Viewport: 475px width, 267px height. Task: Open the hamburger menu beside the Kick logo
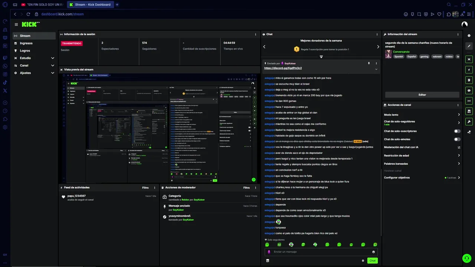click(16, 24)
